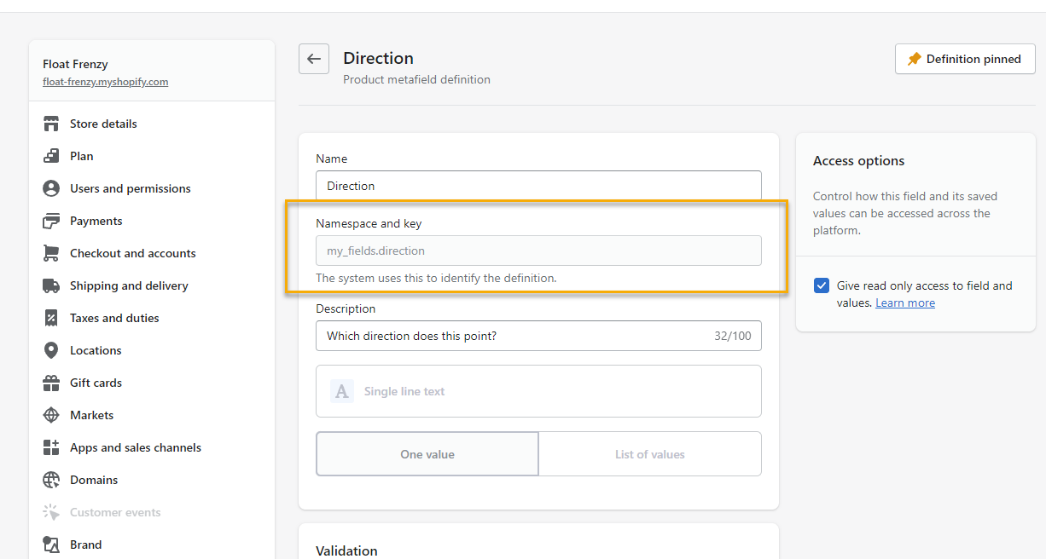Select the One value option
1046x559 pixels.
pyautogui.click(x=427, y=454)
